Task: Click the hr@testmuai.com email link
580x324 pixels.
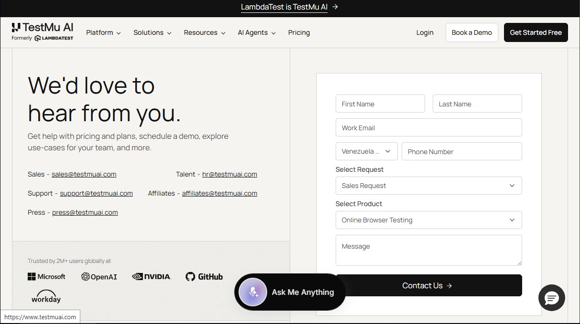Action: (x=230, y=174)
